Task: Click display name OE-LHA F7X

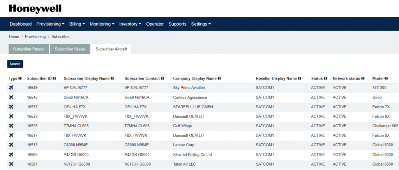Action: [x=74, y=107]
